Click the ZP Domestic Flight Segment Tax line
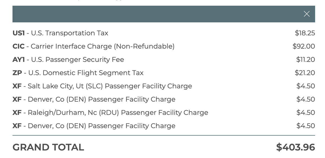Viewport: 325px width, 158px height. pos(79,73)
